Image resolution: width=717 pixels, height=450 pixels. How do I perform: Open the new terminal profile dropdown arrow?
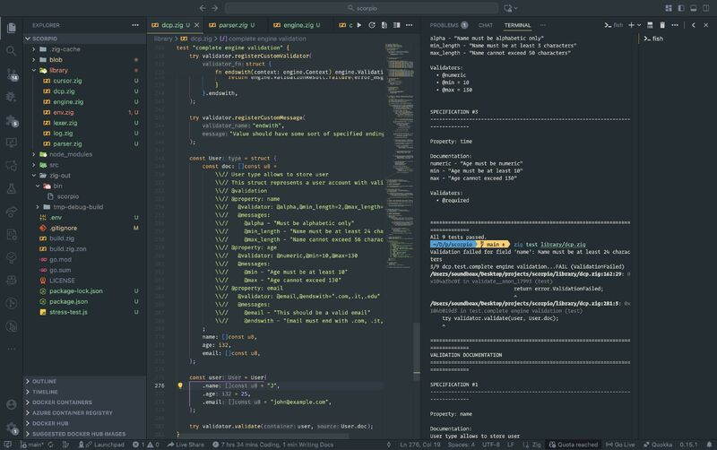coord(639,25)
